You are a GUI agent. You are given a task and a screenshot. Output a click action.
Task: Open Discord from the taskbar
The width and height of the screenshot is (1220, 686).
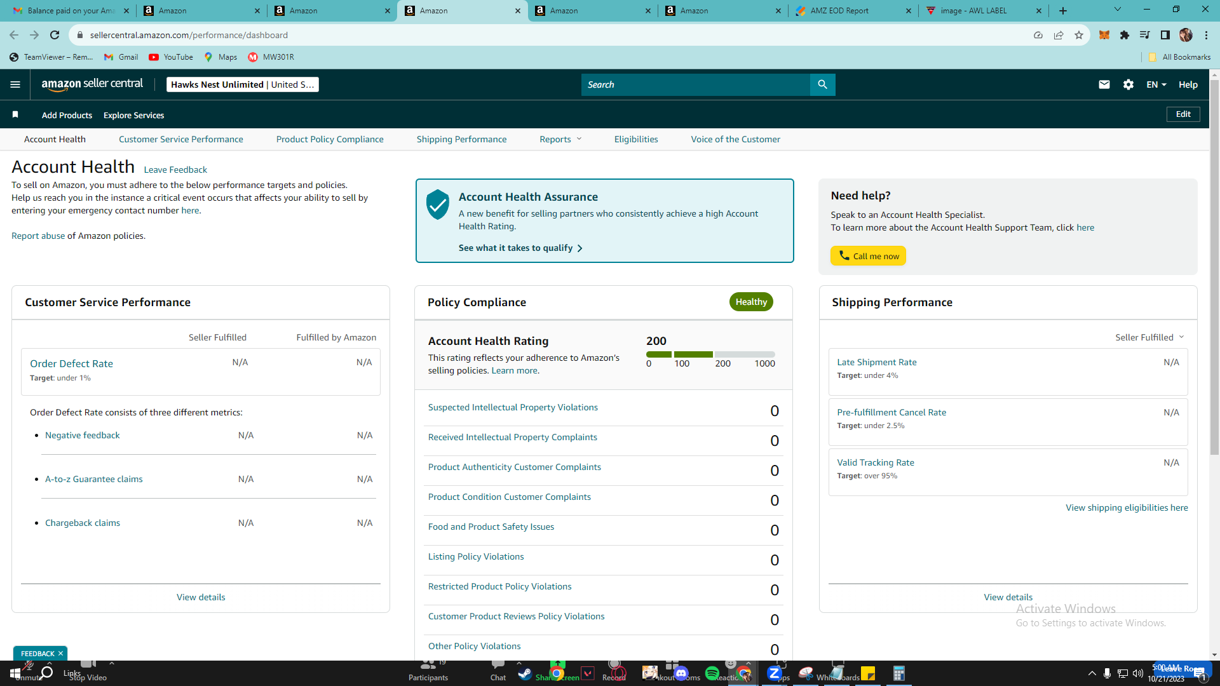[x=681, y=673]
